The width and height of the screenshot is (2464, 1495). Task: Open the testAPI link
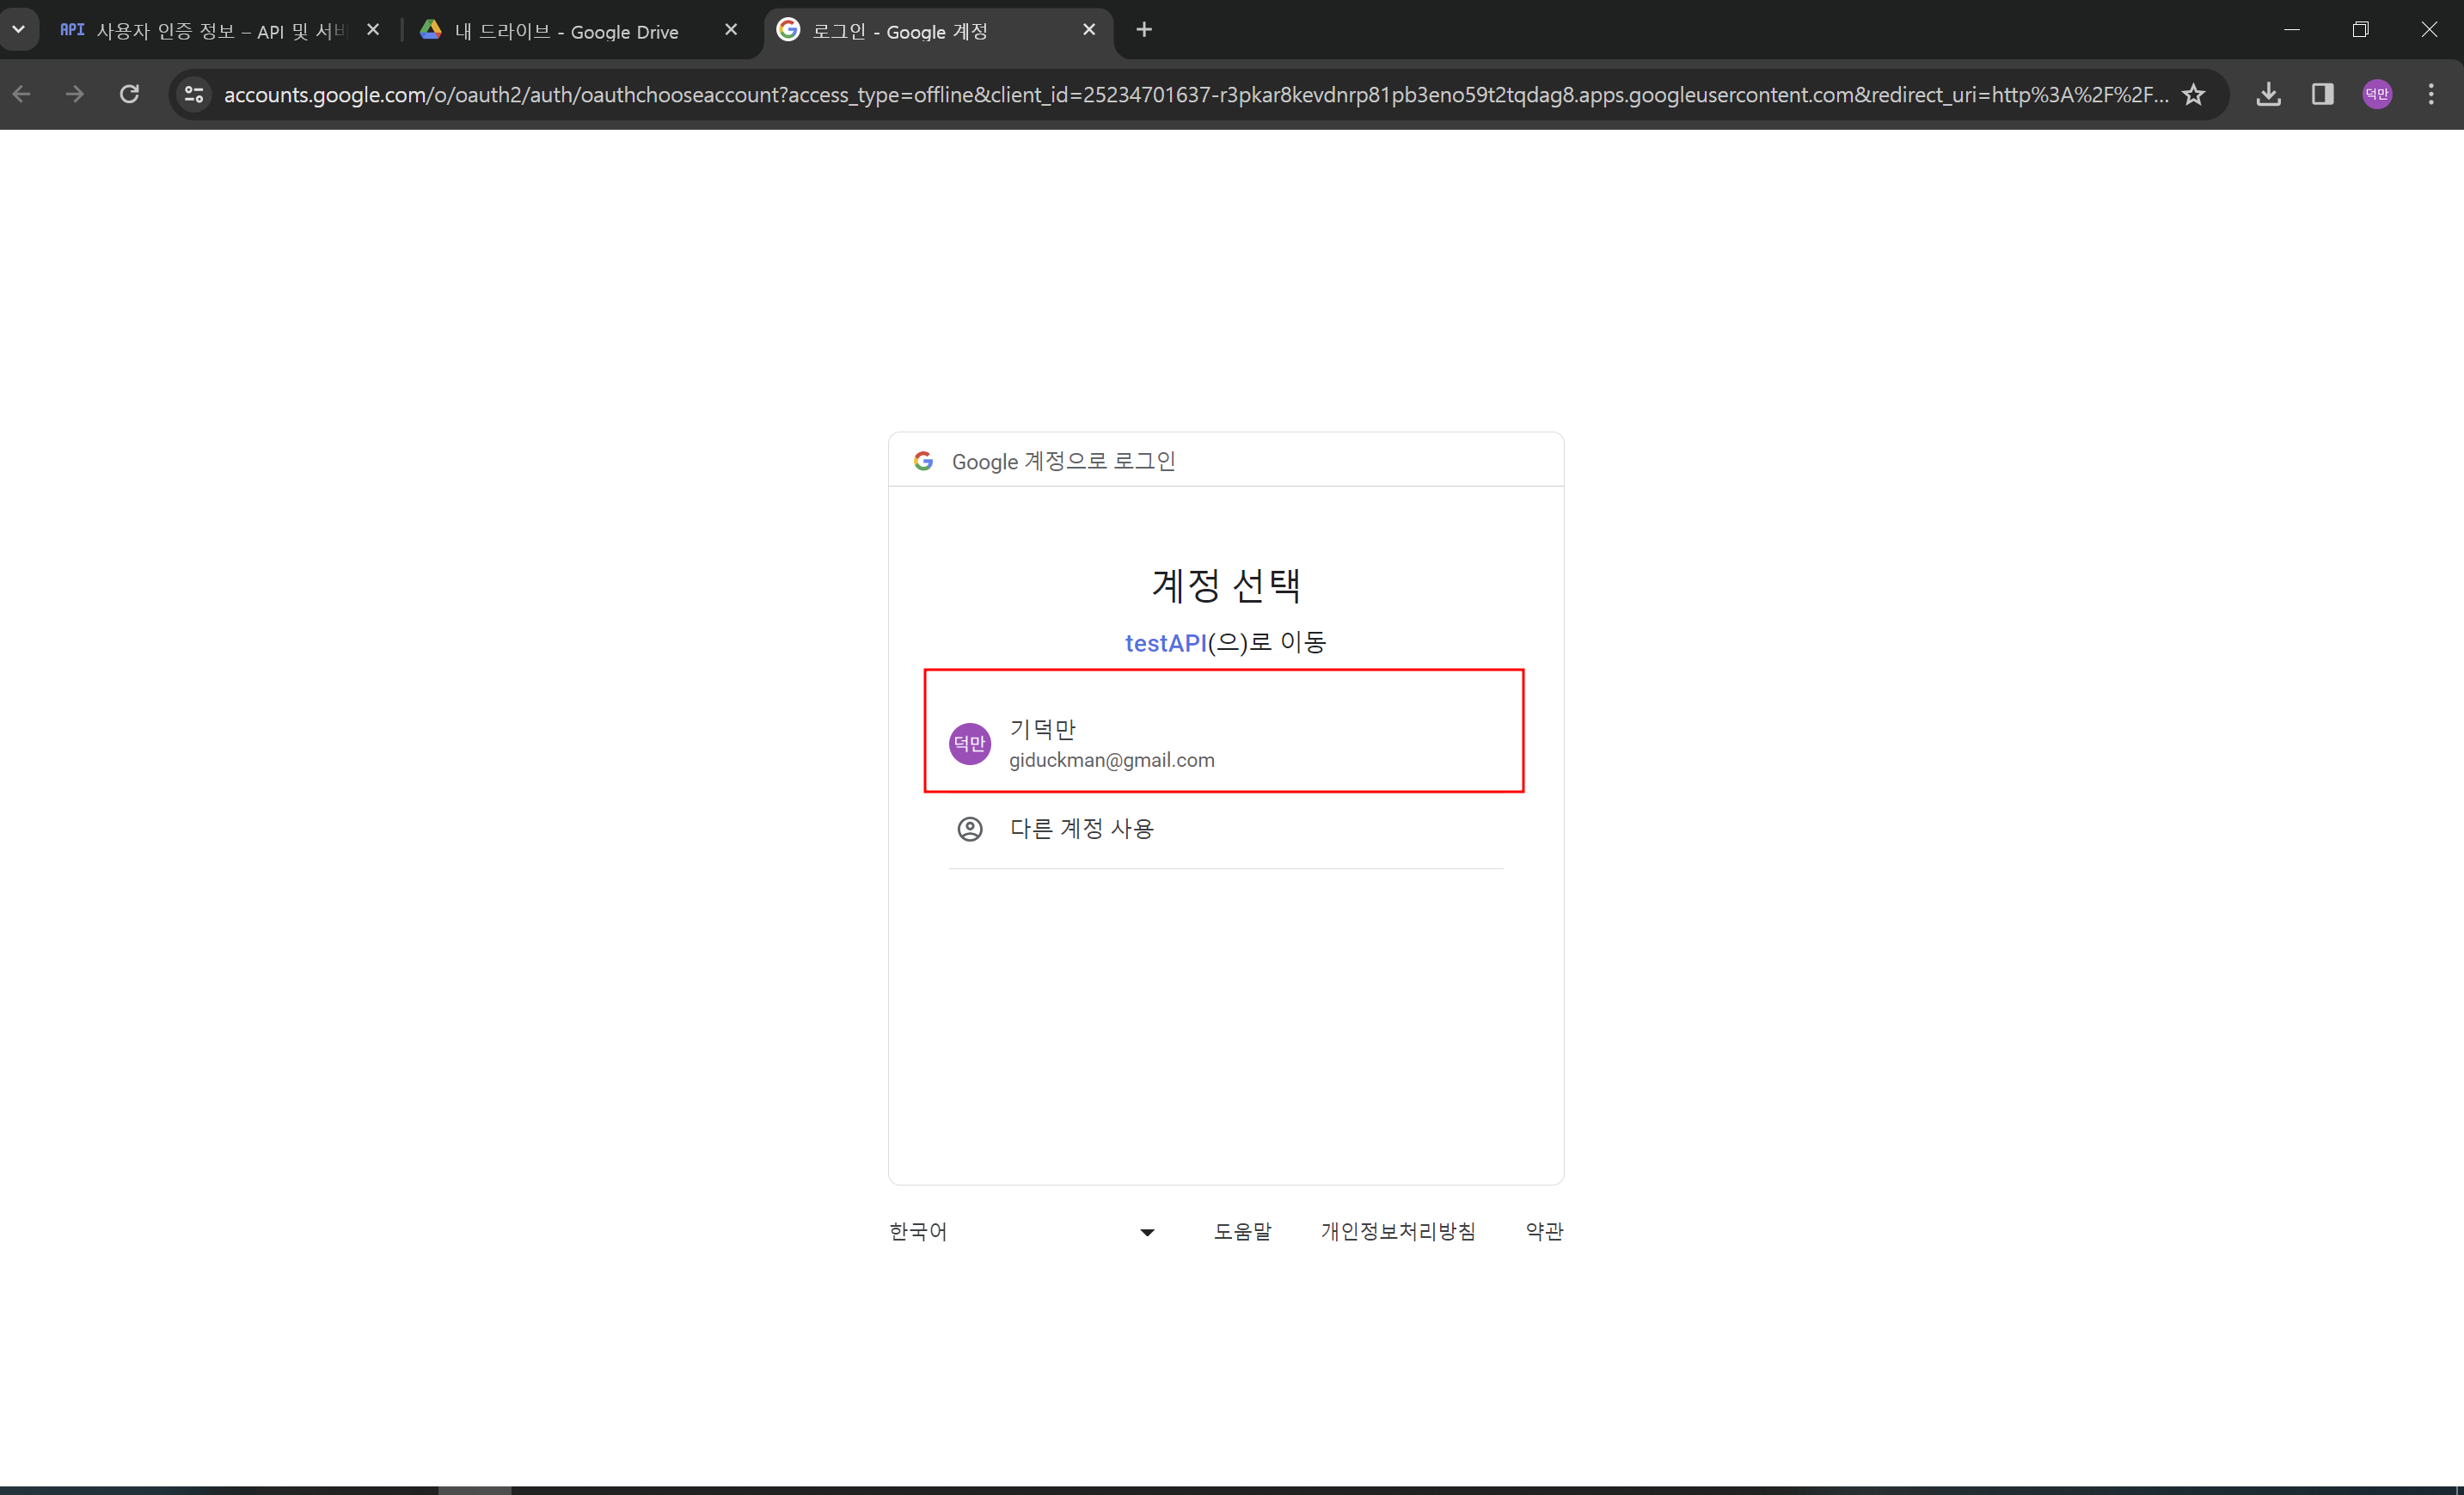(x=1165, y=643)
